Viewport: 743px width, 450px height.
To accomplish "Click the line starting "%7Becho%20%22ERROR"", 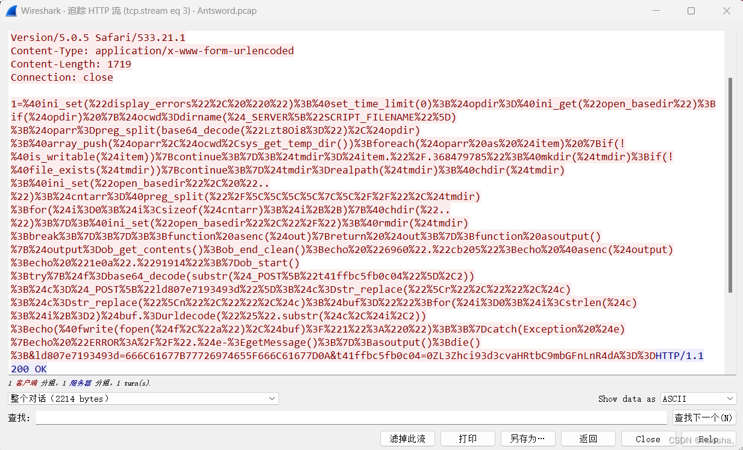I will pos(246,342).
